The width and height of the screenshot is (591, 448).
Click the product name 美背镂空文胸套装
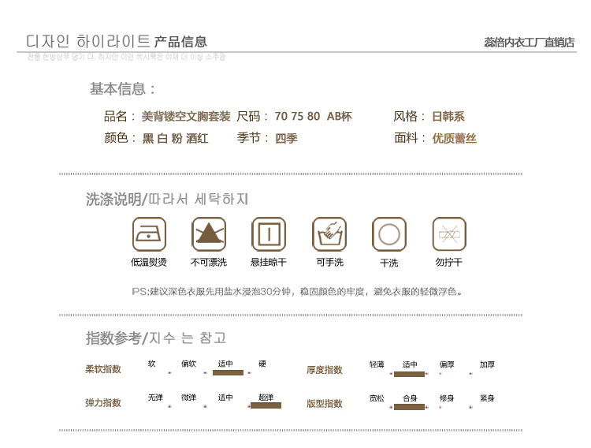point(186,117)
